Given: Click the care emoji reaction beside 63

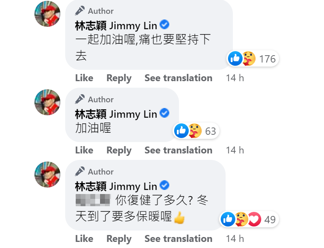Looking at the screenshot, I should tap(195, 131).
